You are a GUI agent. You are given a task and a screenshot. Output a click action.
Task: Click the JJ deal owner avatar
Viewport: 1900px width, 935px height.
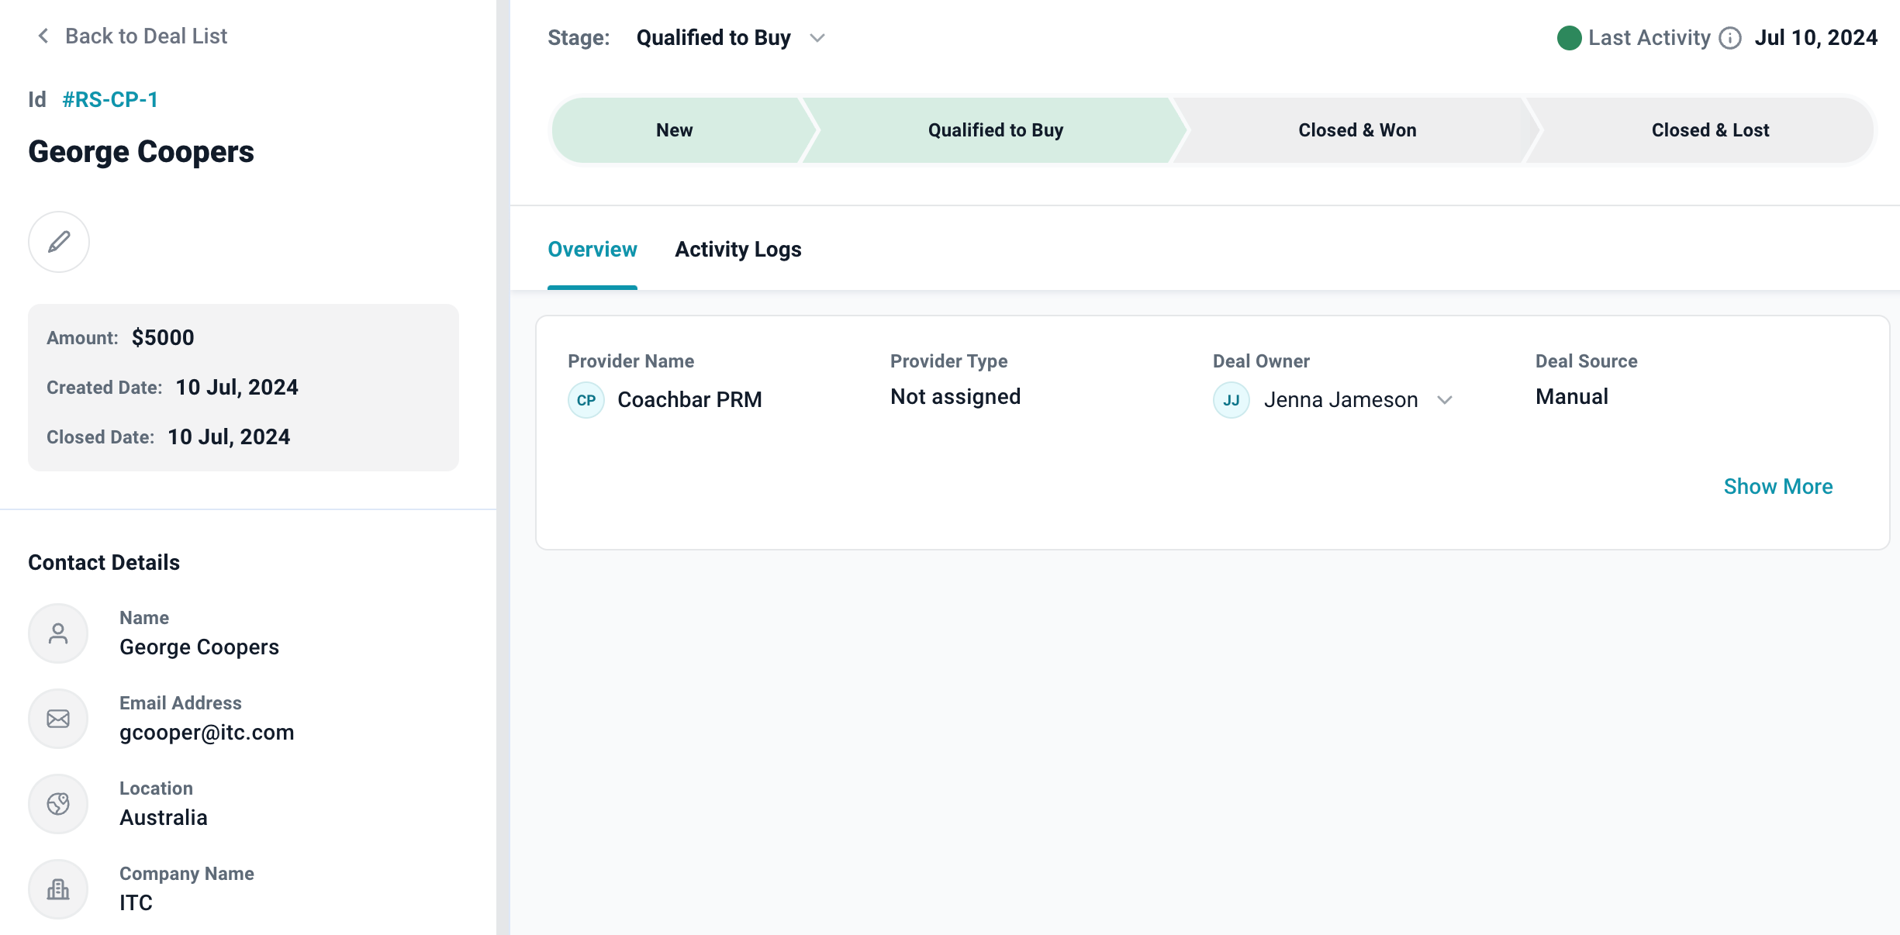pos(1231,400)
